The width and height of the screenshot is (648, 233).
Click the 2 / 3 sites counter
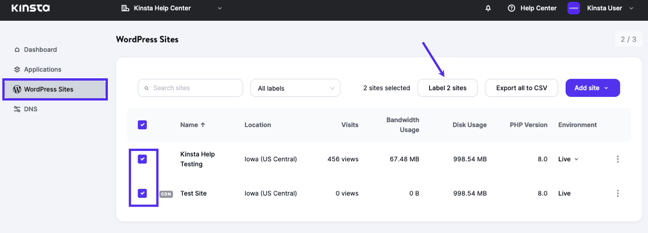[x=629, y=39]
